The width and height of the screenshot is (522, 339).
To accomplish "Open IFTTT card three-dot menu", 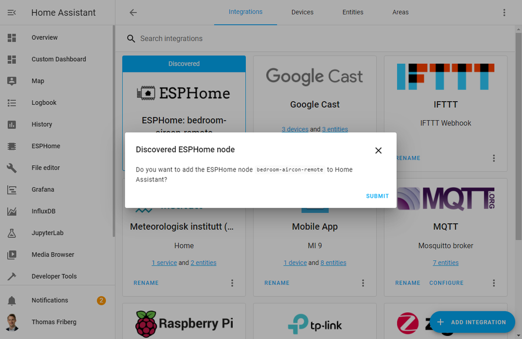I will (494, 159).
